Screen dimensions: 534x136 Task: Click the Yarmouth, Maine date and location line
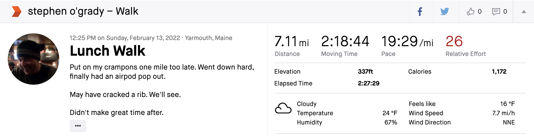[151, 38]
